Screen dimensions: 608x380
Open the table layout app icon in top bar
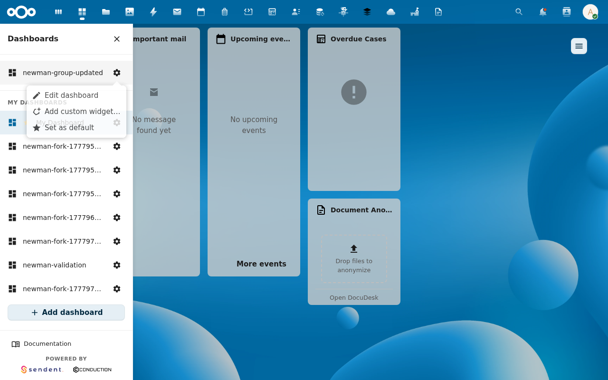pos(272,12)
